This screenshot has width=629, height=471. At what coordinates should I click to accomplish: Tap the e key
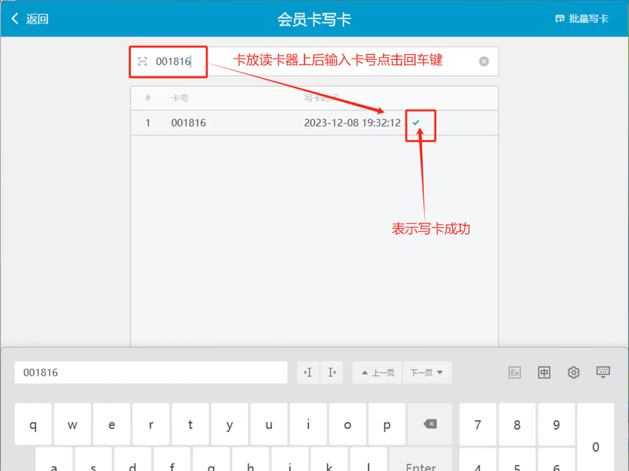[x=112, y=424]
